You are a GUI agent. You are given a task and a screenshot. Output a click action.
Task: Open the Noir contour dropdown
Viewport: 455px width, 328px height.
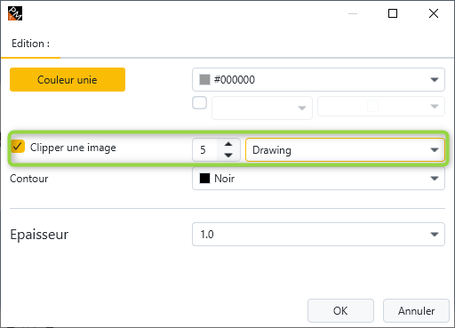(318, 179)
